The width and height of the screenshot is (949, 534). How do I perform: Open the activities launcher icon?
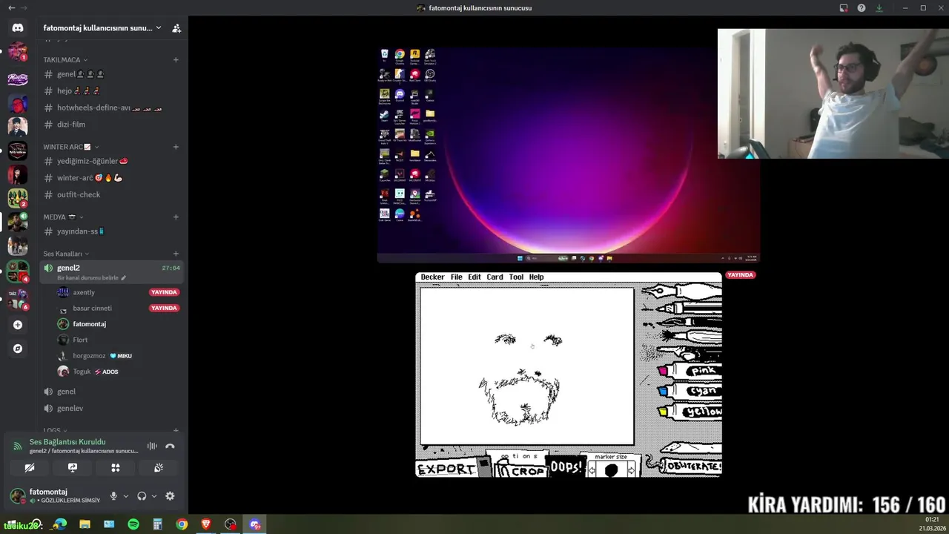[116, 468]
